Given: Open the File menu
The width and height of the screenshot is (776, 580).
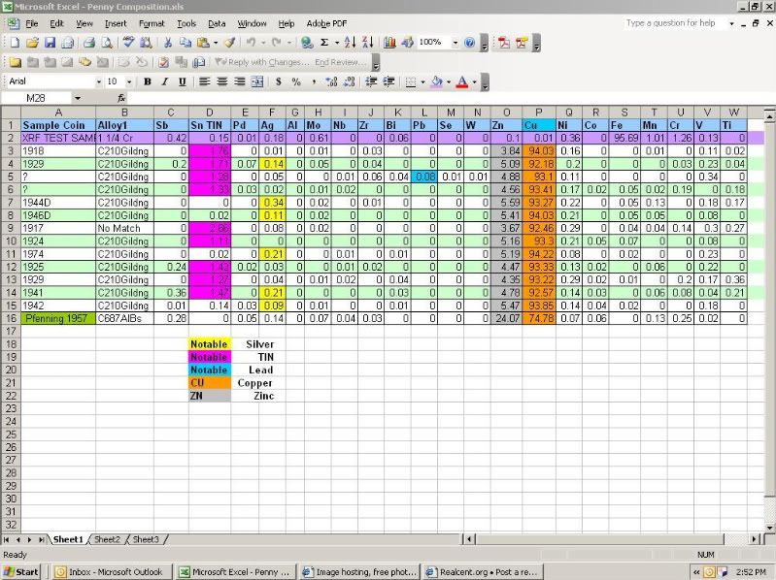Looking at the screenshot, I should [32, 23].
